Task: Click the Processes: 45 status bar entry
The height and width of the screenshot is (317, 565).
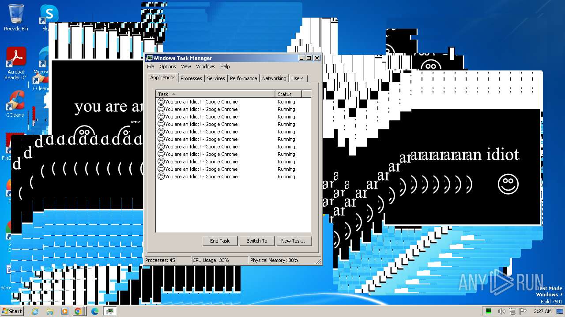Action: [168, 260]
